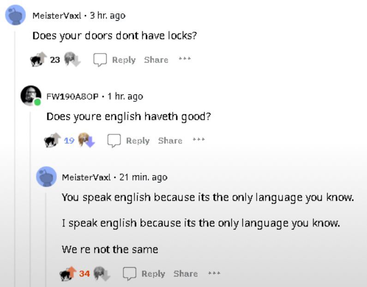The height and width of the screenshot is (287, 367).
Task: Open the three-dot menu on the last comment
Action: tap(214, 273)
